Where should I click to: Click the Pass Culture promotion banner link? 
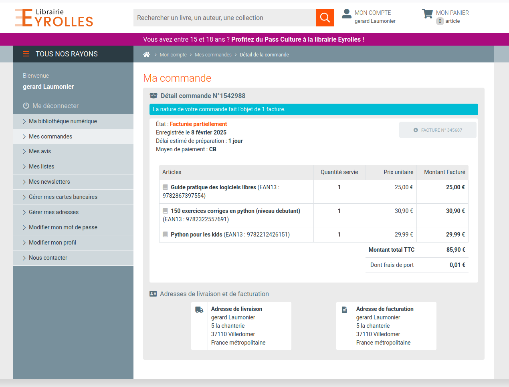pos(297,39)
